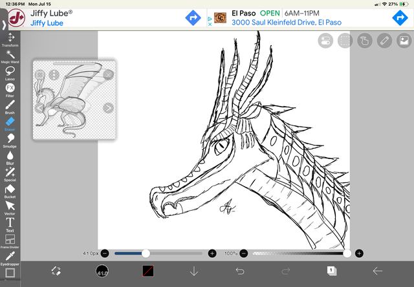Open the FX Filter tool
The width and height of the screenshot is (414, 287).
pyautogui.click(x=10, y=90)
